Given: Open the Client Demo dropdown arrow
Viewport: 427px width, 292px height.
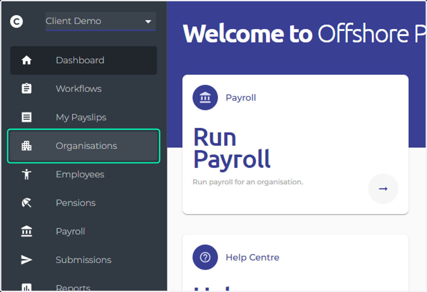Looking at the screenshot, I should (x=148, y=22).
